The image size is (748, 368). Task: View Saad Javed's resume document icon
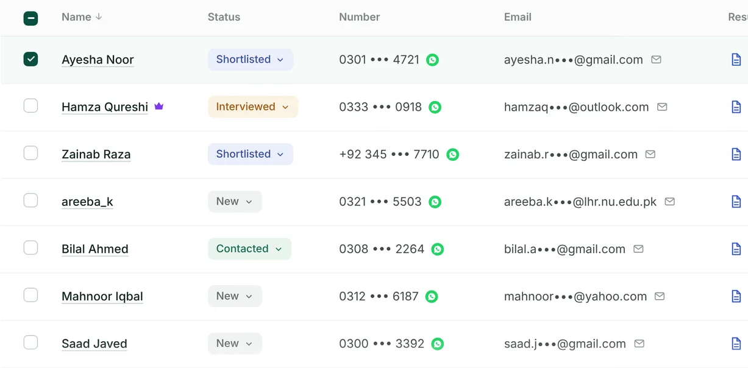pos(736,344)
